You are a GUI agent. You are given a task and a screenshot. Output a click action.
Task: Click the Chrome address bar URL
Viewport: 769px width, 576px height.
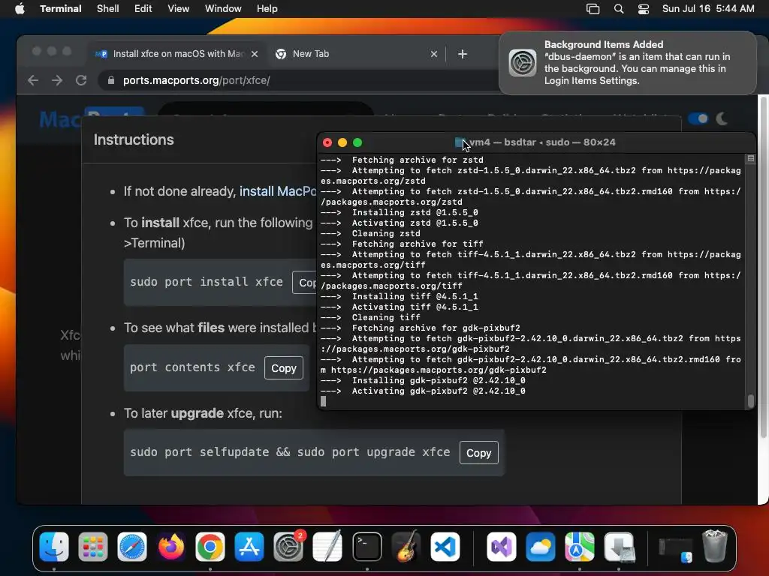click(x=196, y=80)
